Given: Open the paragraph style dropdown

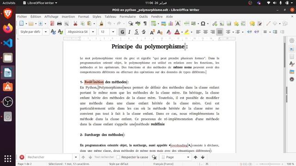Looking at the screenshot, I should (46, 32).
